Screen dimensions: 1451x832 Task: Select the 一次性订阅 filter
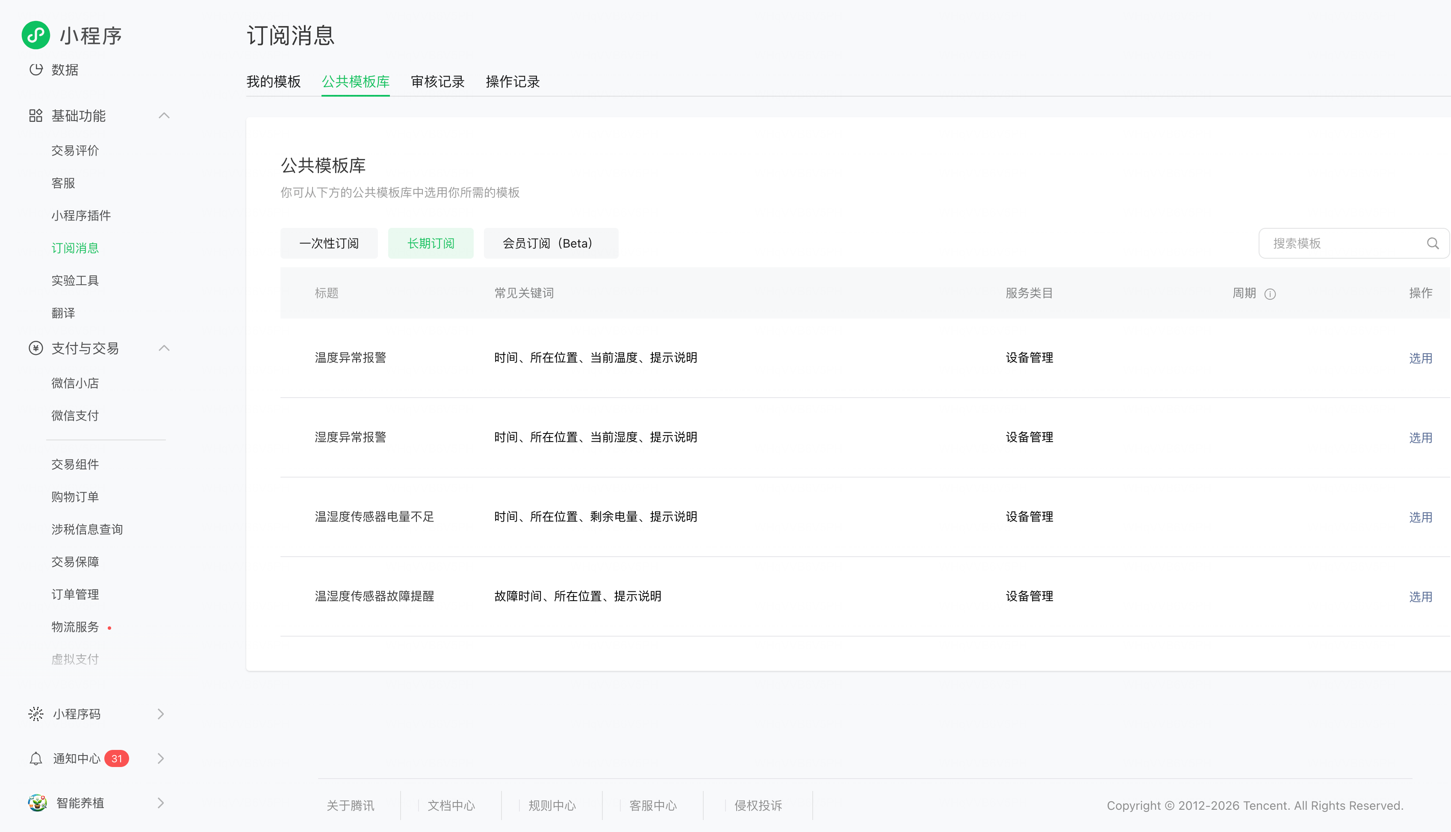point(328,243)
